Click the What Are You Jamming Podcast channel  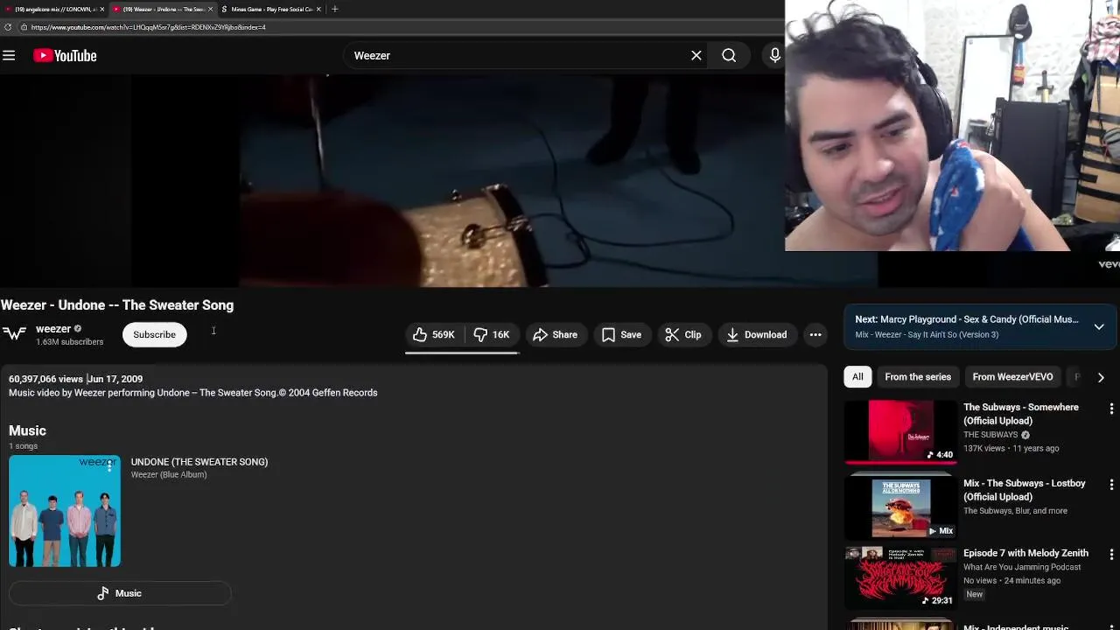pyautogui.click(x=1022, y=567)
